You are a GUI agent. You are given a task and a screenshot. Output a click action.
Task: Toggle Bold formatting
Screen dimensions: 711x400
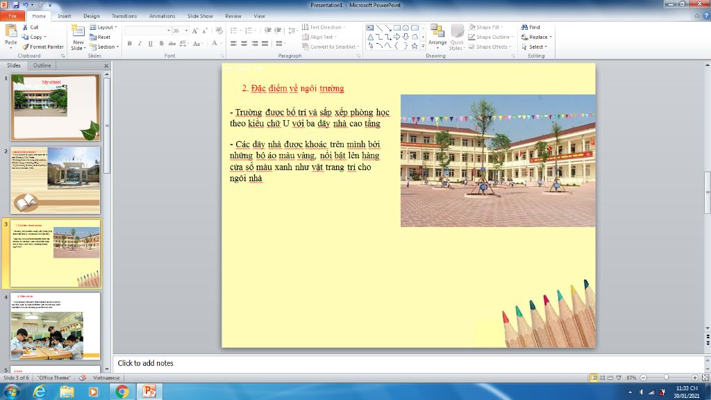point(130,43)
